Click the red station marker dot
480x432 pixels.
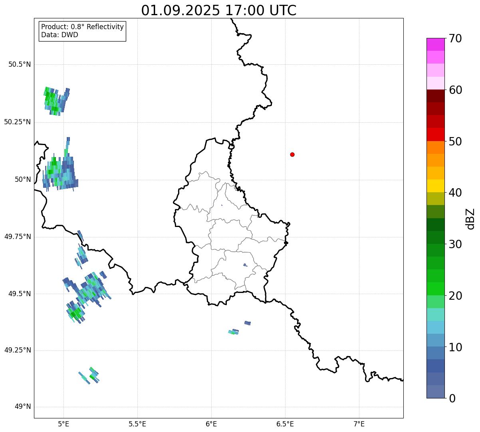point(292,154)
